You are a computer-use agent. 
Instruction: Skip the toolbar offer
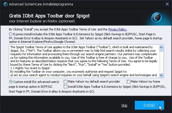click(x=124, y=105)
